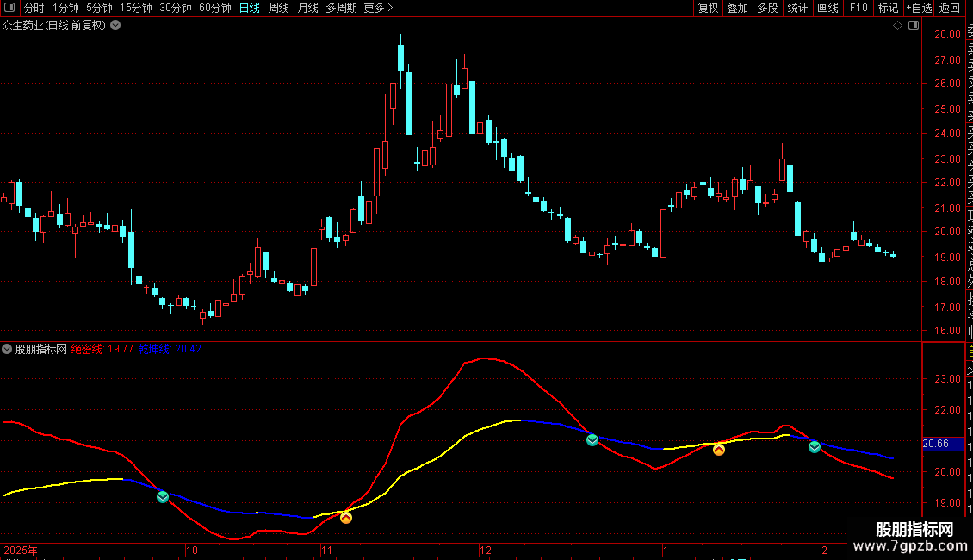Click the 28.00 price axis label
This screenshot has width=973, height=560.
(x=947, y=34)
